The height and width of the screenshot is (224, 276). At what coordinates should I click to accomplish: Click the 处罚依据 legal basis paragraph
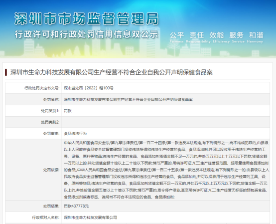(x=166, y=170)
